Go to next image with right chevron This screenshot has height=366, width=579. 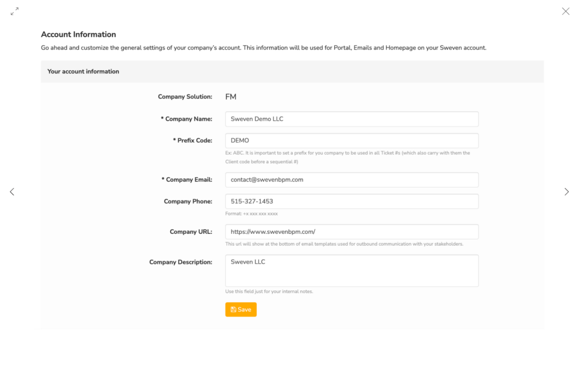[x=567, y=191]
